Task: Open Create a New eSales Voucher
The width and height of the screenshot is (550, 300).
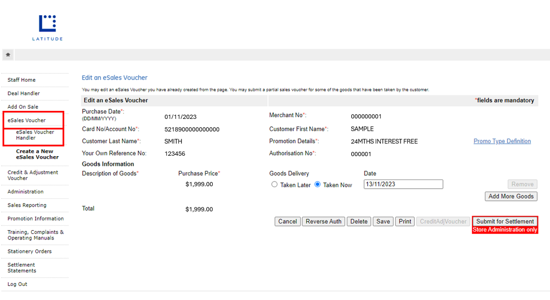Action: (37, 154)
